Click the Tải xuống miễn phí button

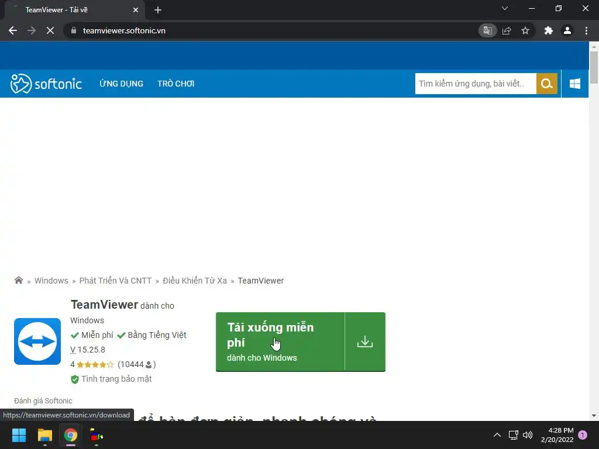[280, 341]
